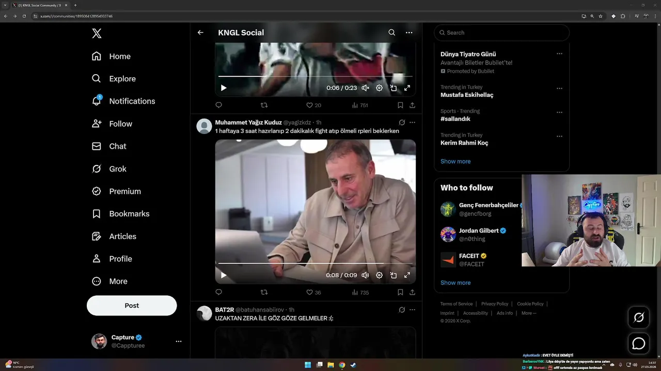Bookmark the post with 751 views

point(400,105)
